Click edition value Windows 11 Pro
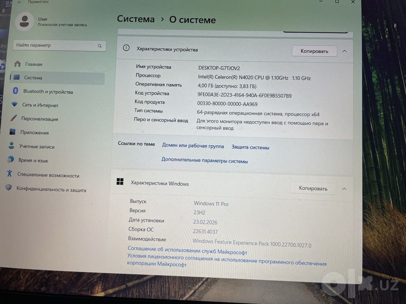The image size is (406, 304). [211, 204]
